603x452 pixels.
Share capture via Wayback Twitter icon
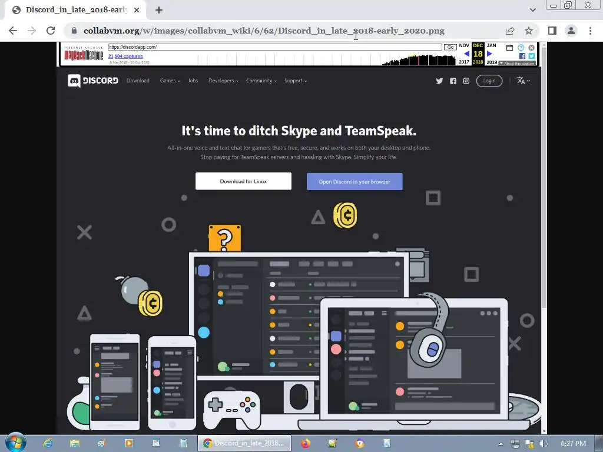532,56
